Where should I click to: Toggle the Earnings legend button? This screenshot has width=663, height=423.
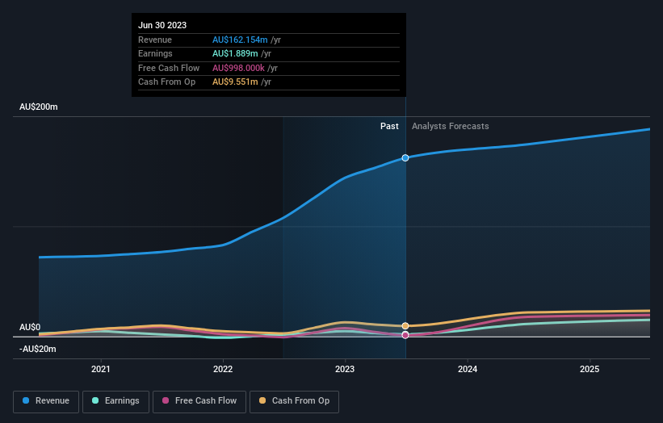[115, 401]
